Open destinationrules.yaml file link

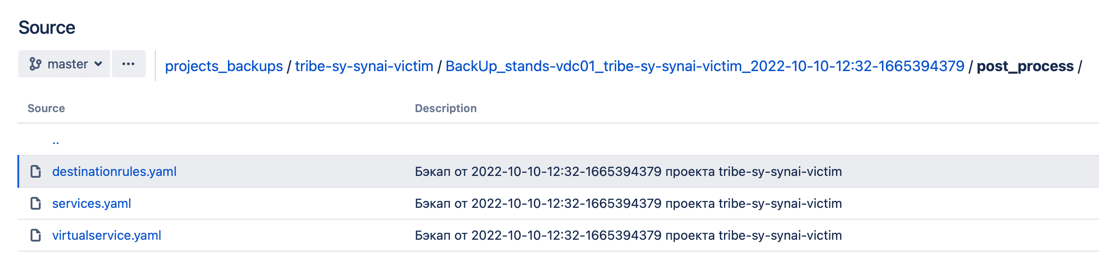(114, 171)
